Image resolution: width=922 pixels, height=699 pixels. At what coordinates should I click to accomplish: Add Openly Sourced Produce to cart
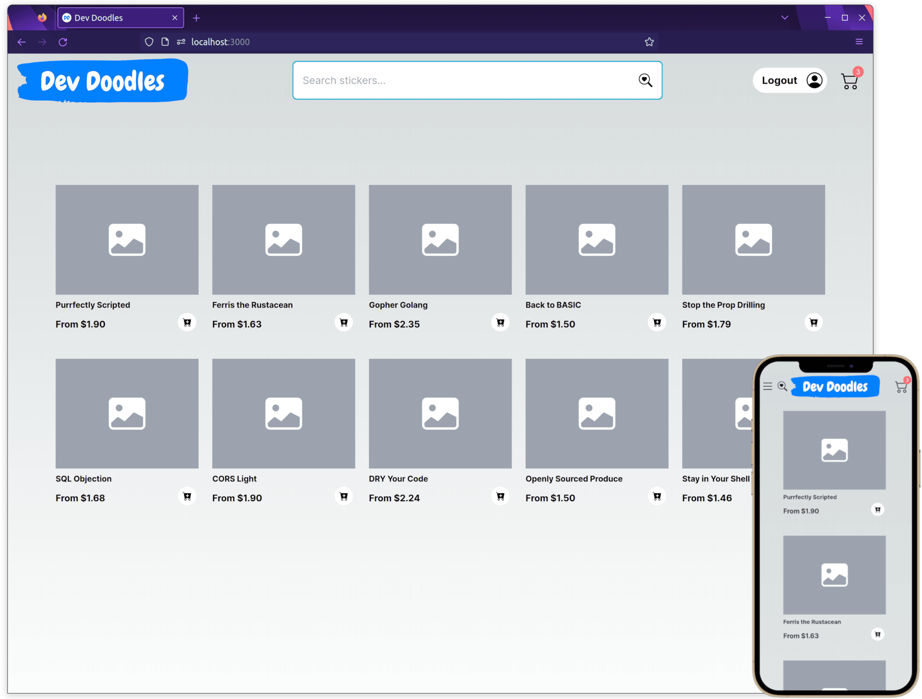click(x=657, y=496)
